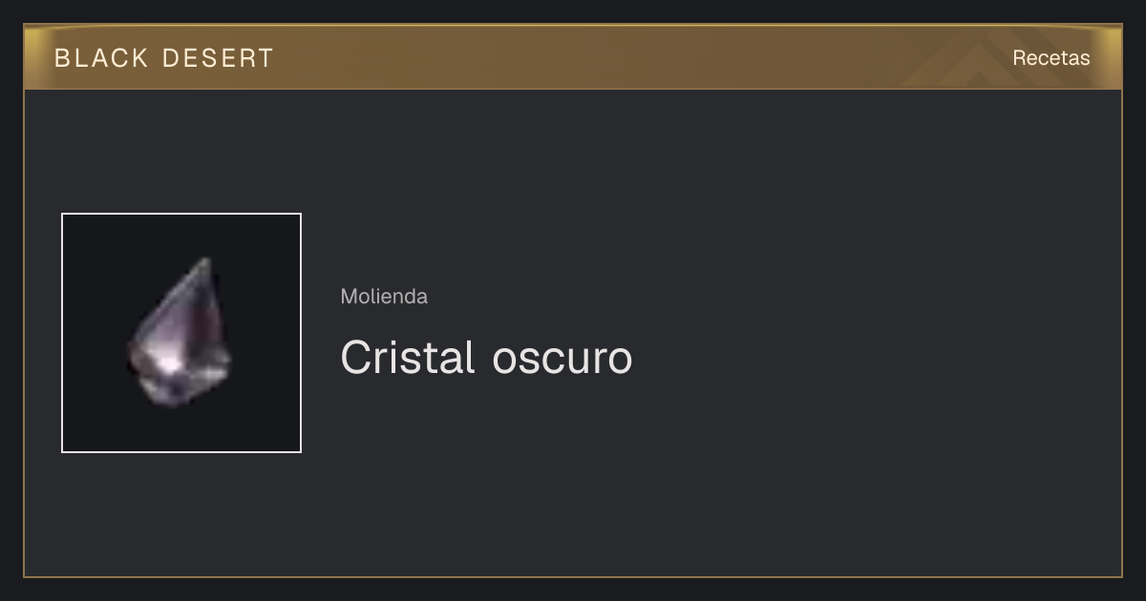Click the shiny highlight on the crystal

(169, 363)
